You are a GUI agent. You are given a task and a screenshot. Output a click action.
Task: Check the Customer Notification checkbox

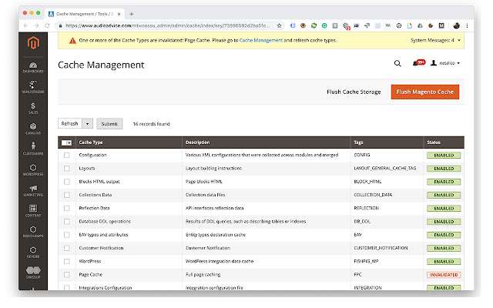(67, 248)
